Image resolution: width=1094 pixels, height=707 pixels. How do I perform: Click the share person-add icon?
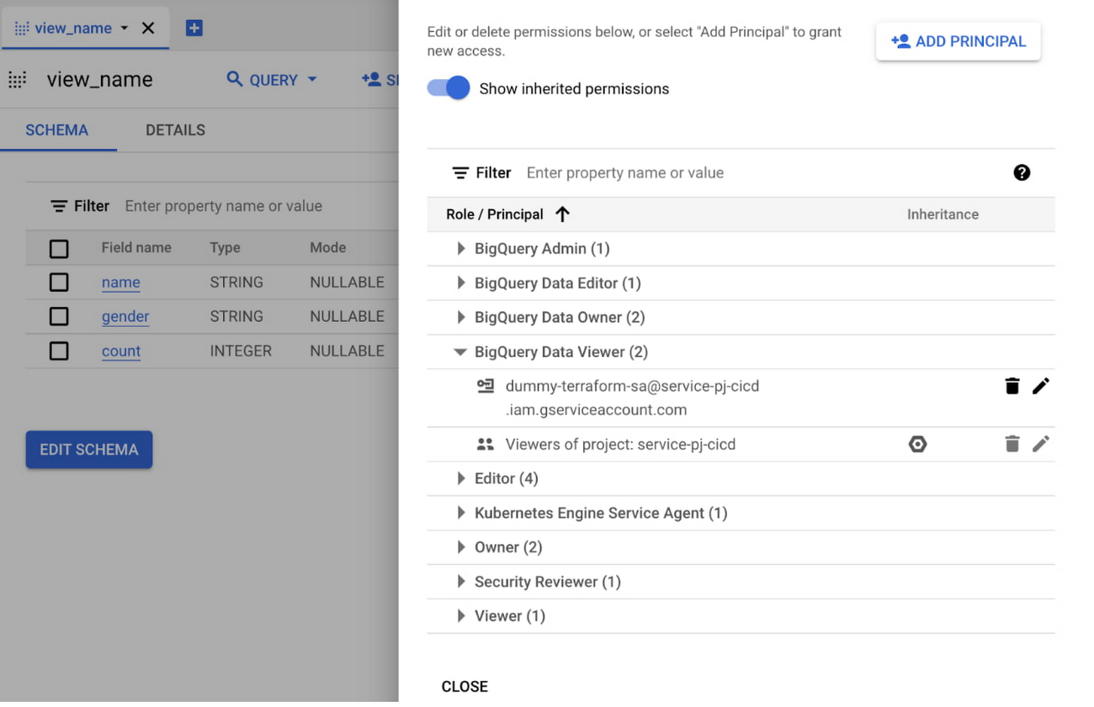(371, 80)
